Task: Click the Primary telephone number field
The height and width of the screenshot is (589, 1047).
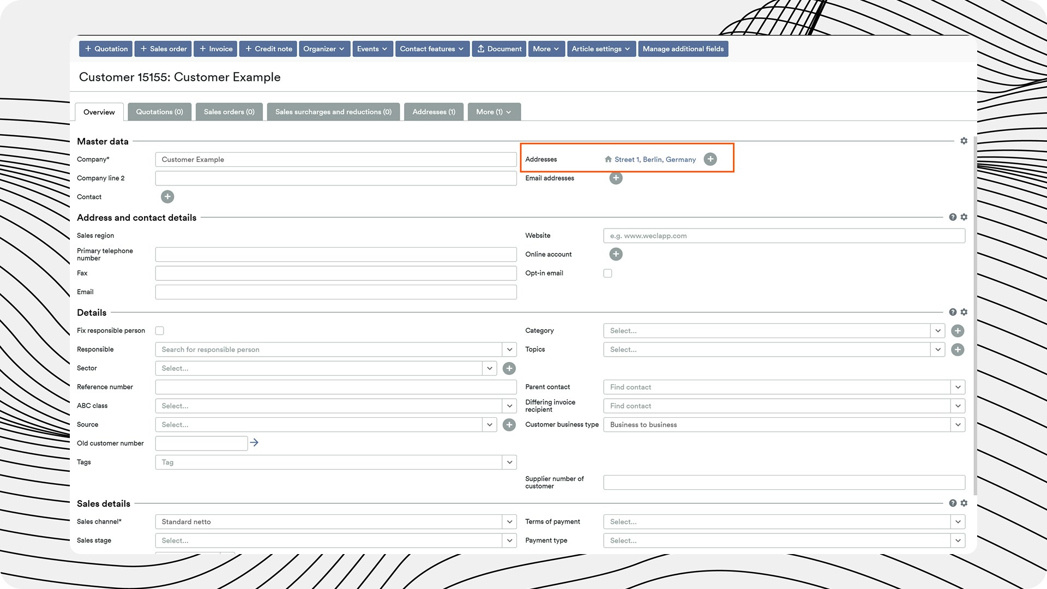Action: pos(336,255)
